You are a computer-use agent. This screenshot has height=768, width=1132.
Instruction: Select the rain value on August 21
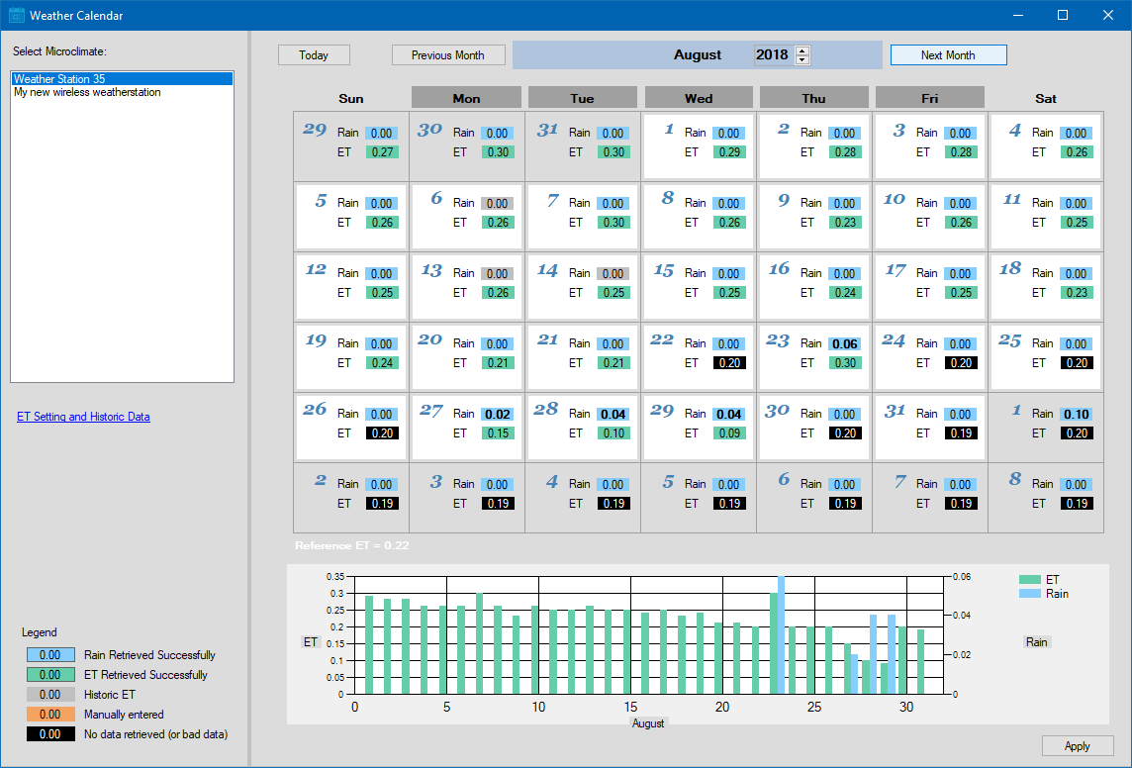pos(613,344)
